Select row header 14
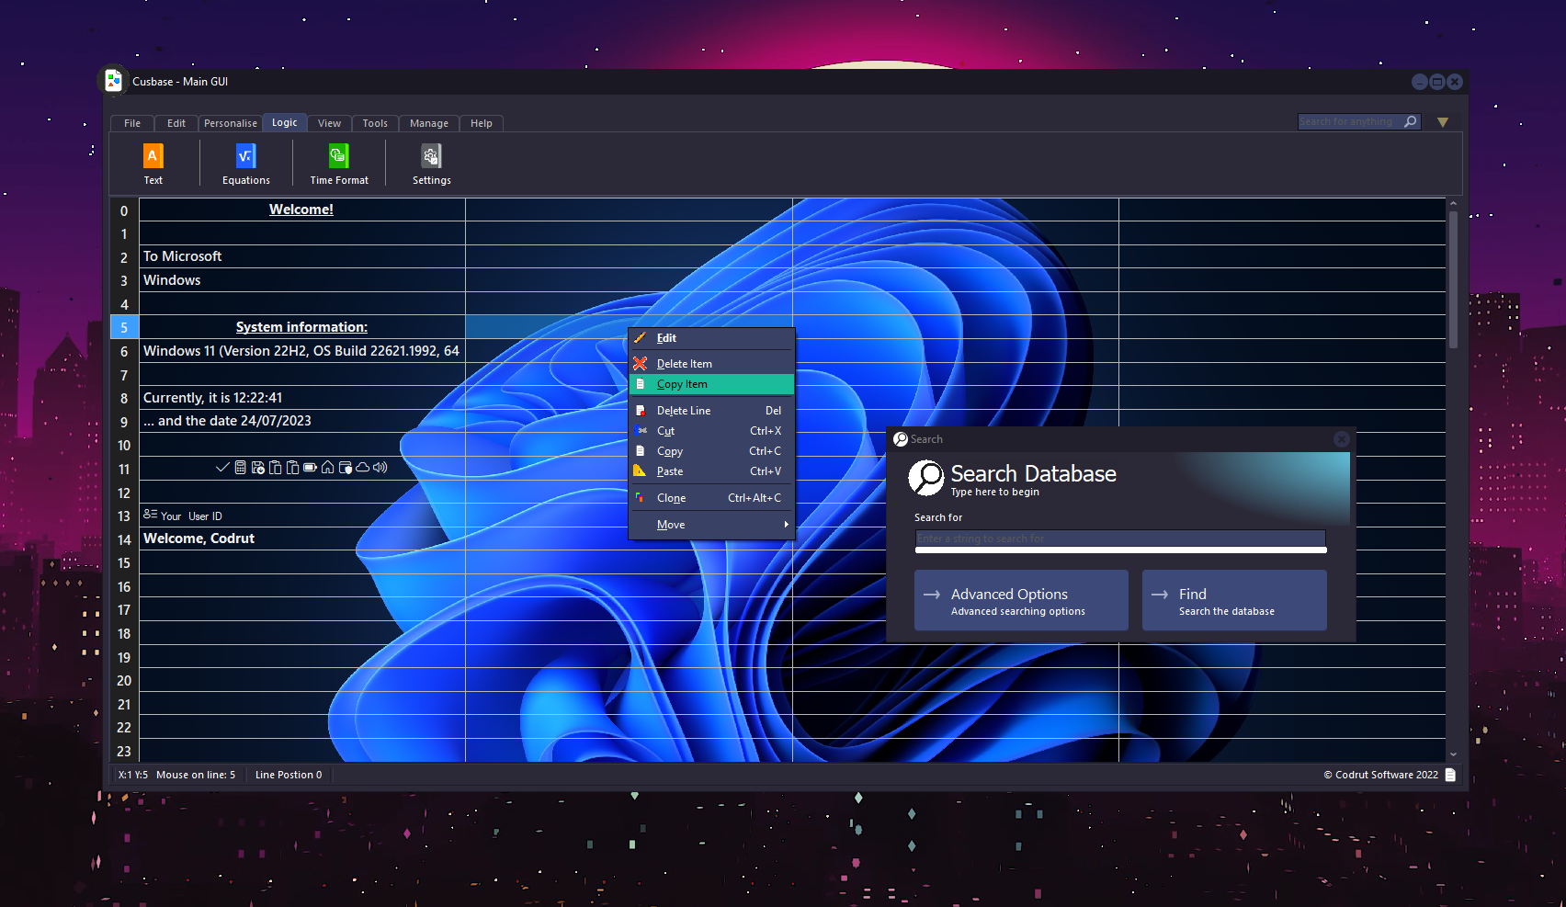 [124, 539]
